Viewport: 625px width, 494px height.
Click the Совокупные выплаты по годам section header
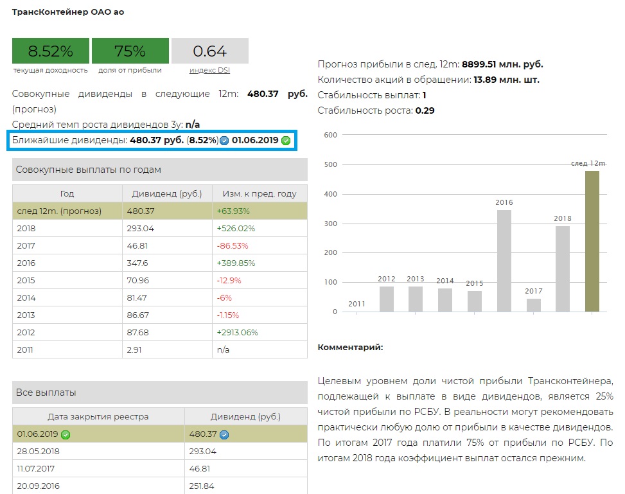[159, 170]
